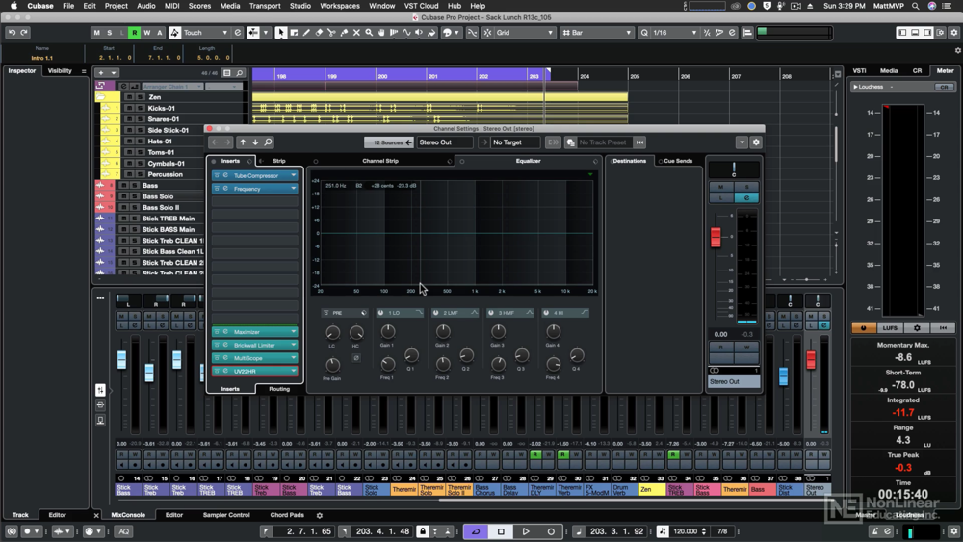Open Maximizer insert slot dropdown arrow

click(294, 332)
